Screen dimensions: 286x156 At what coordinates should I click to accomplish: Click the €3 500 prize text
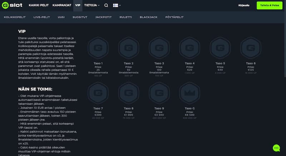click(x=159, y=115)
